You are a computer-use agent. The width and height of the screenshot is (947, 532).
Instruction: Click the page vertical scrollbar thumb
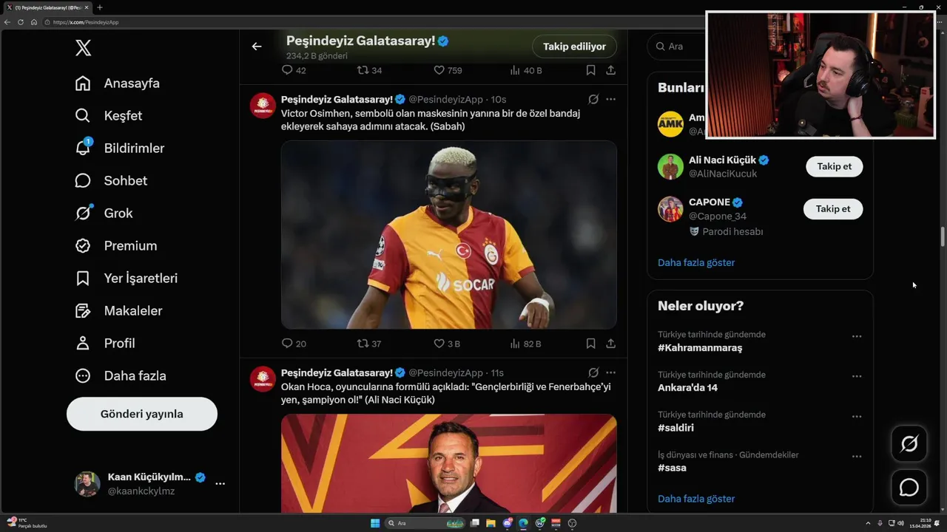tap(943, 238)
